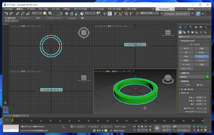Open the すべて selection filter dropdown
This screenshot has height=135, width=214.
click(x=37, y=13)
